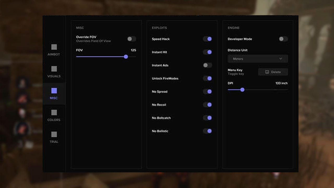Turn off the Instant Hit switch
334x188 pixels.
tap(207, 52)
